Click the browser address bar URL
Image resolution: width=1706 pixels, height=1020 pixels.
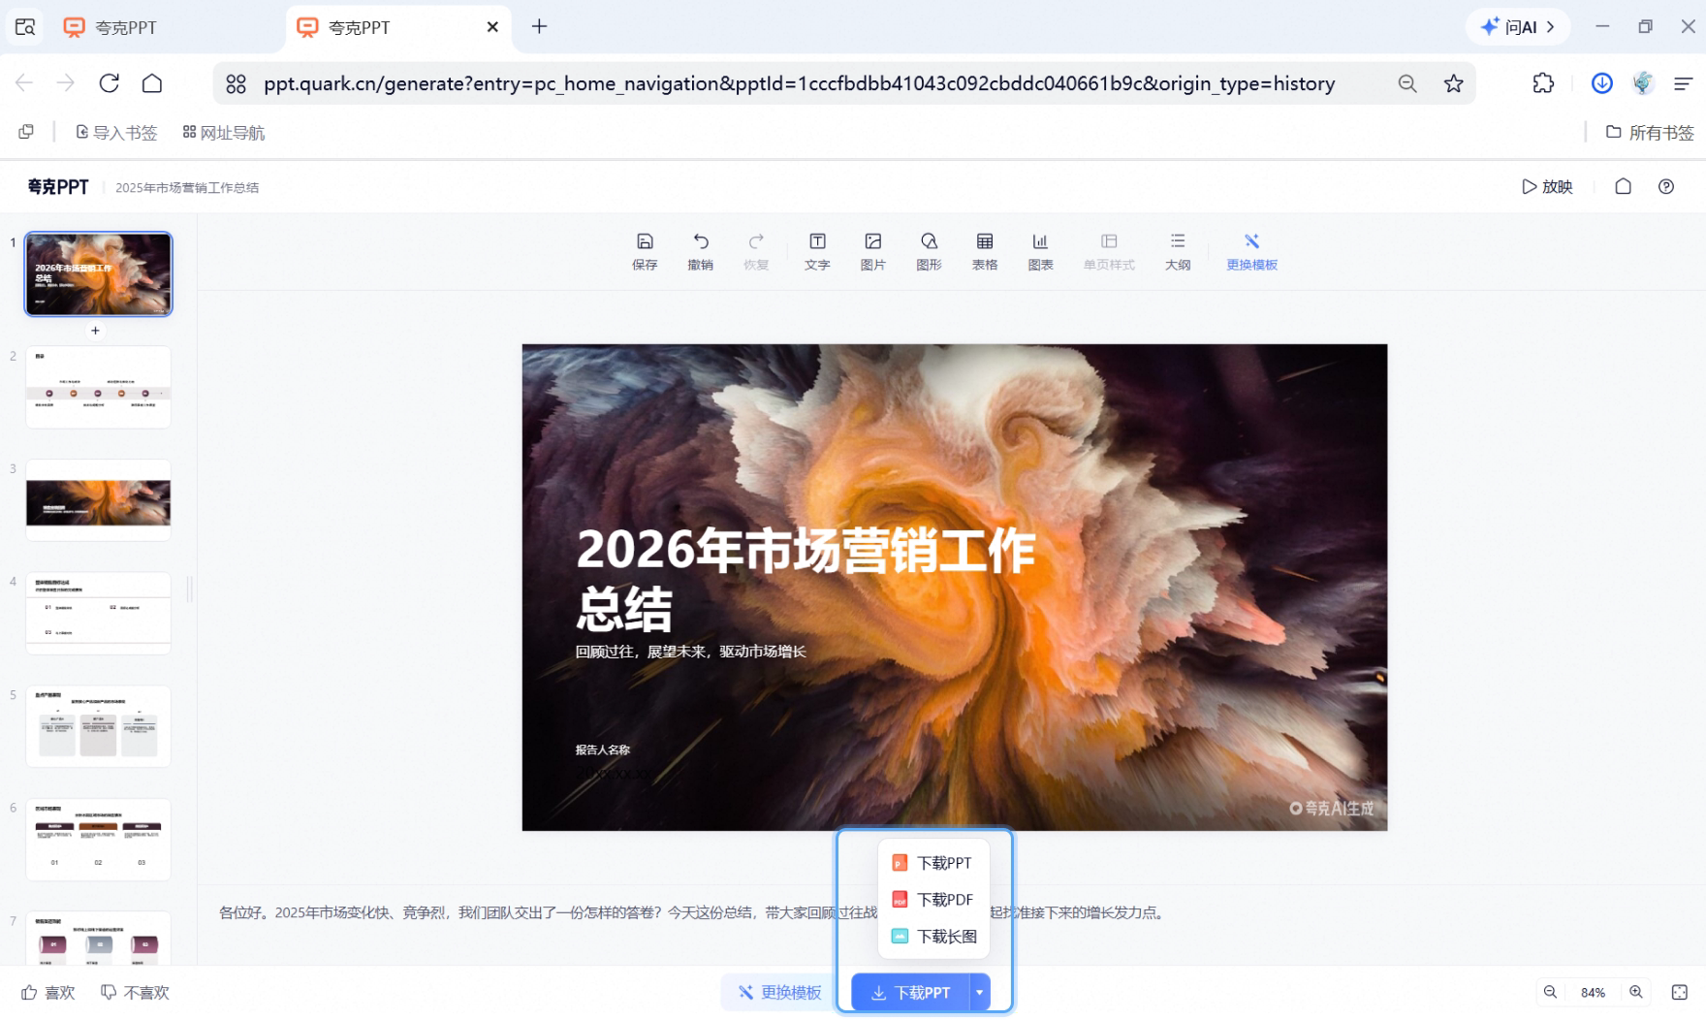coord(800,83)
